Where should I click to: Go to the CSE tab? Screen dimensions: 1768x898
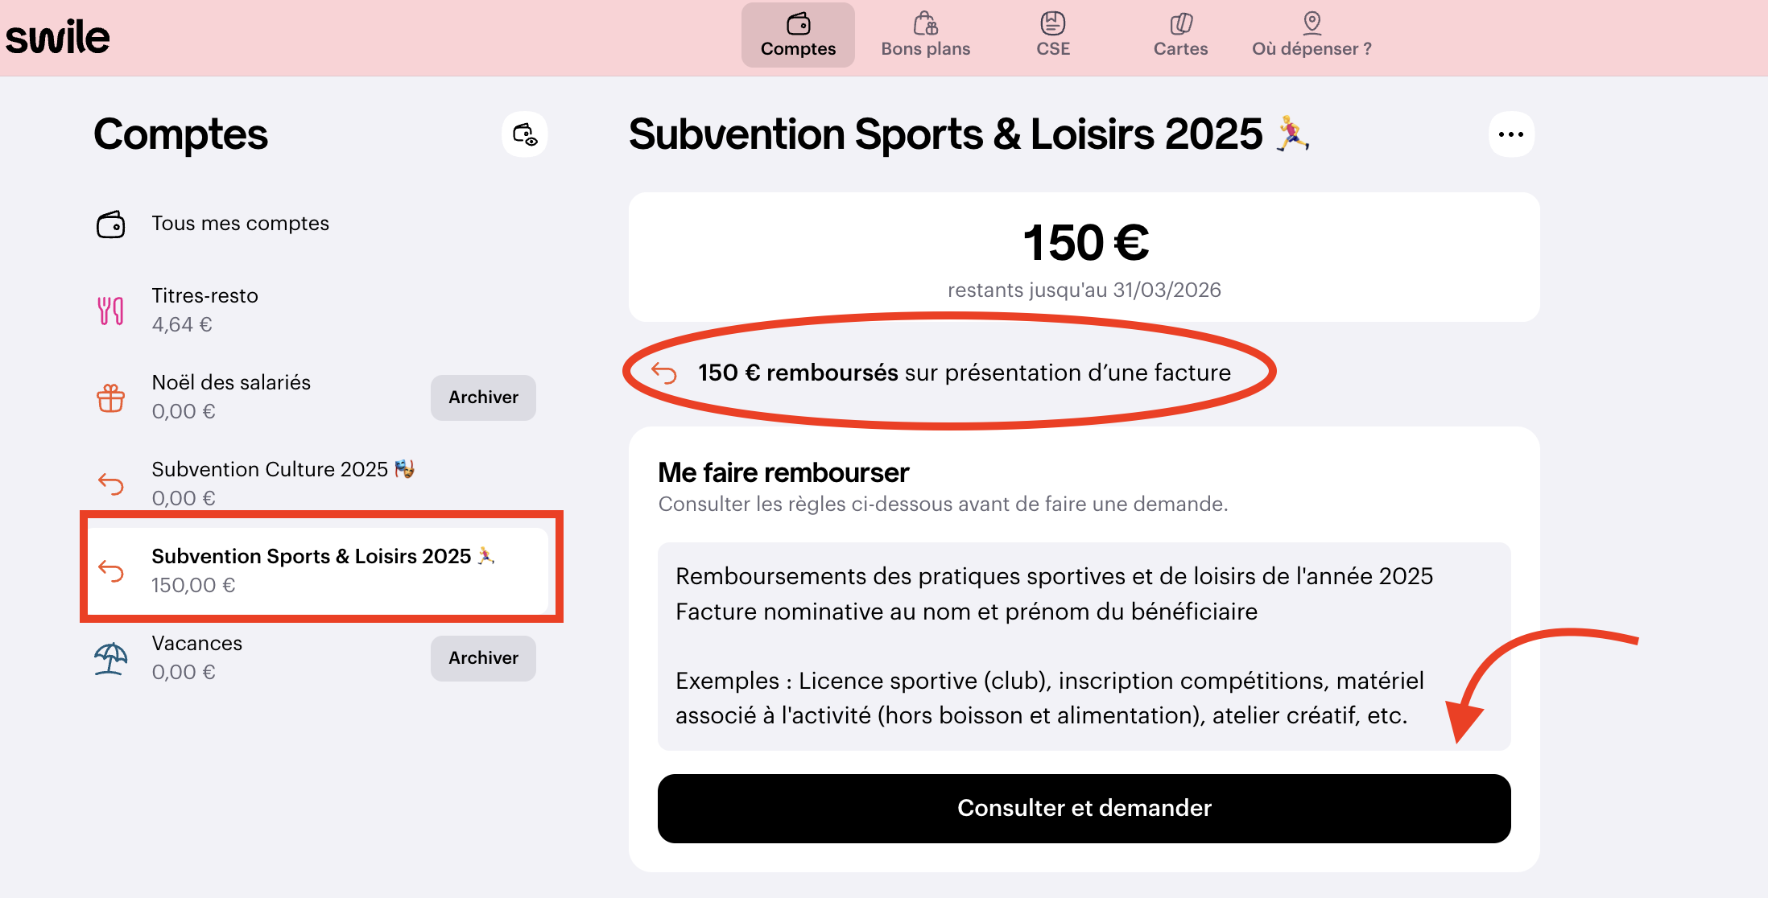click(x=1052, y=35)
